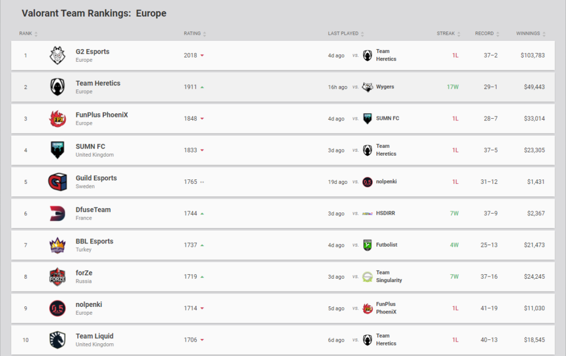This screenshot has height=356, width=566.
Task: Sort table by Streak column
Action: coord(448,34)
